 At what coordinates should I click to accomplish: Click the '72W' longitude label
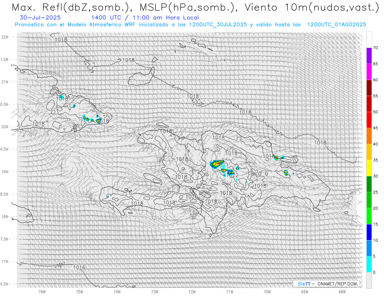192,292
